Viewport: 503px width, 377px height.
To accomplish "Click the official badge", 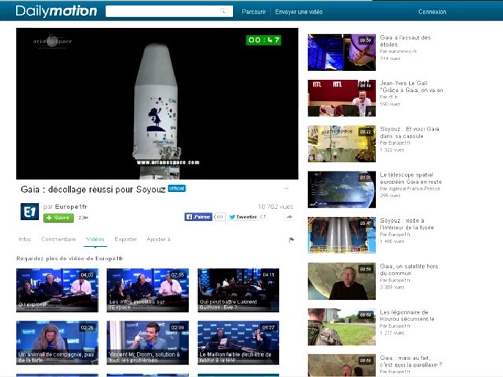I will tap(177, 188).
